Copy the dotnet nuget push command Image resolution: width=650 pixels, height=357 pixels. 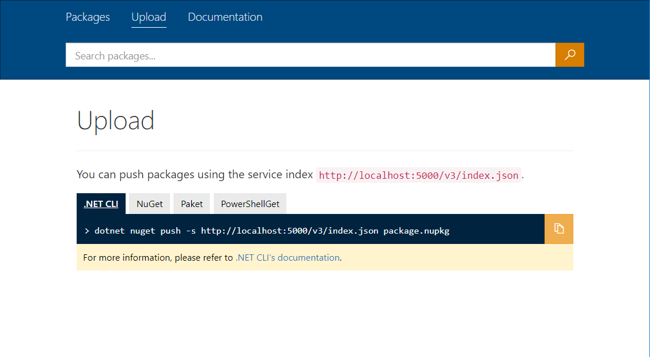(x=559, y=229)
